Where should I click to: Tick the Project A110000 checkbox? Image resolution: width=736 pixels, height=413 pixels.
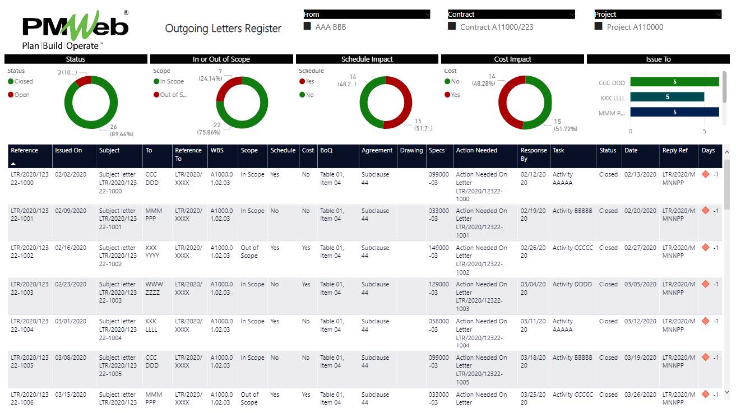pos(599,26)
